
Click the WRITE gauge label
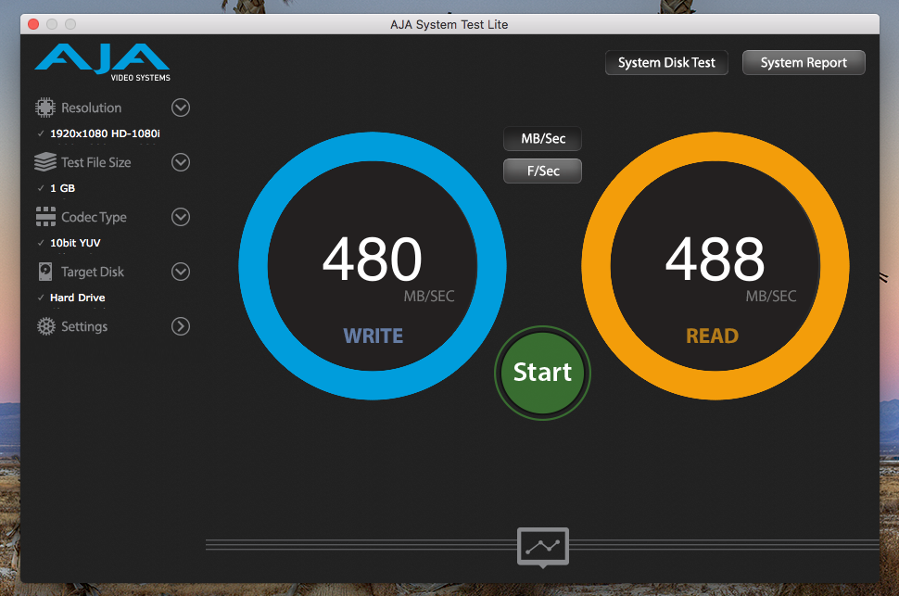(x=374, y=336)
